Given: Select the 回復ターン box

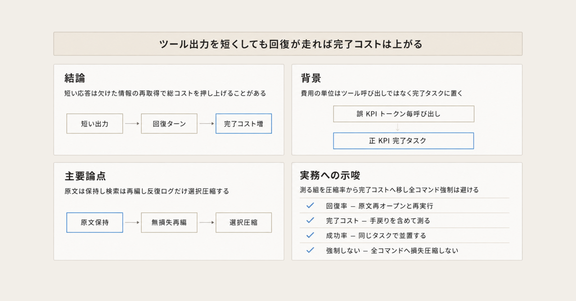Looking at the screenshot, I should (169, 124).
